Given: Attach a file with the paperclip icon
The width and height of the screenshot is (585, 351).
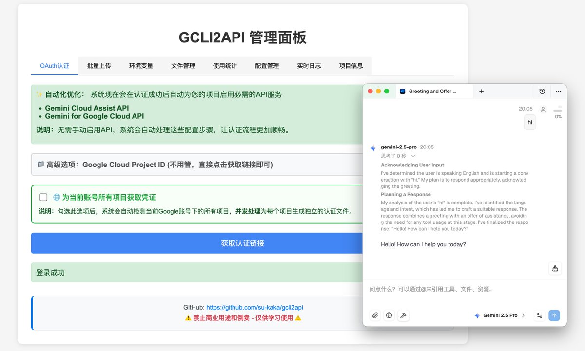Looking at the screenshot, I should [x=375, y=315].
